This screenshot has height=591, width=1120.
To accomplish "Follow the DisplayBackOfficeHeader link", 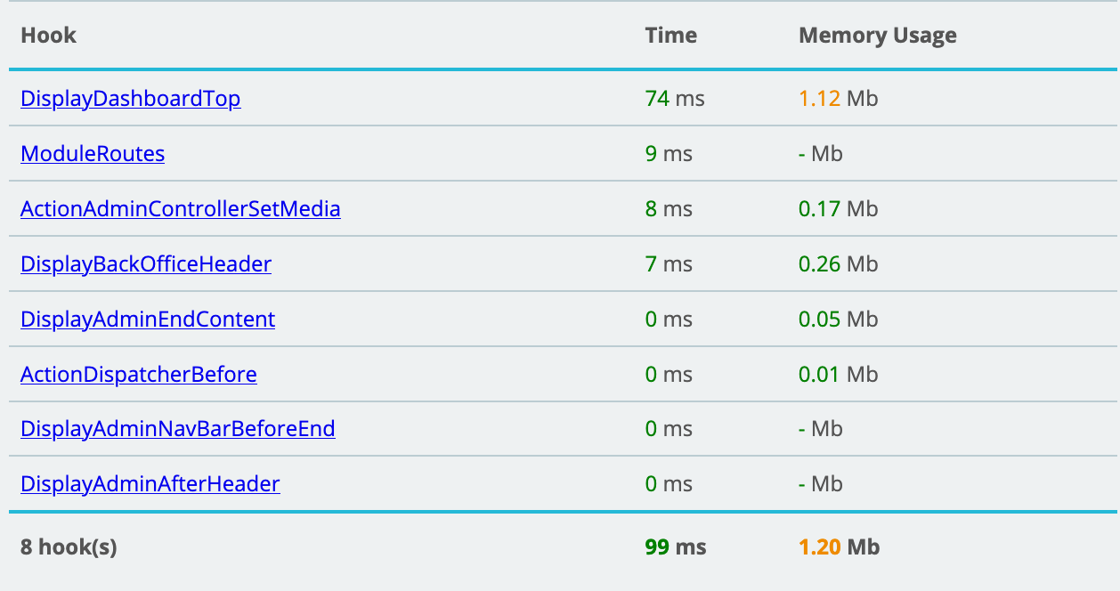I will click(146, 264).
